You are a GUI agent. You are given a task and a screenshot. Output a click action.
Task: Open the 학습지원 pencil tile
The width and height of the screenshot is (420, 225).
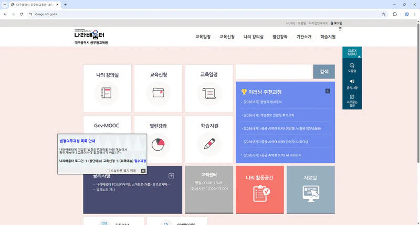(x=209, y=139)
